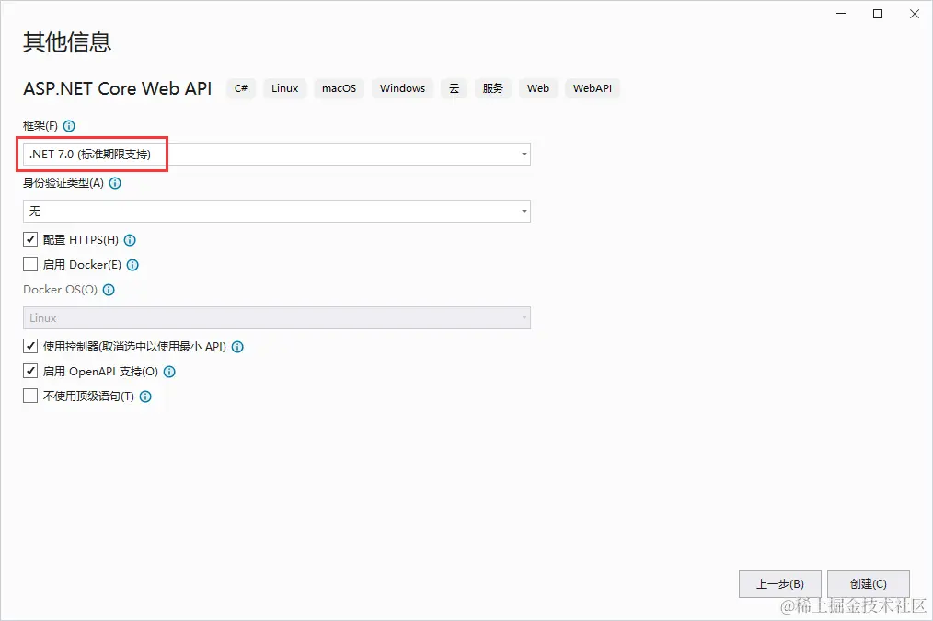Screen dimensions: 933x621
Task: Click the info icon beside 框架(F)
Action: tap(69, 126)
